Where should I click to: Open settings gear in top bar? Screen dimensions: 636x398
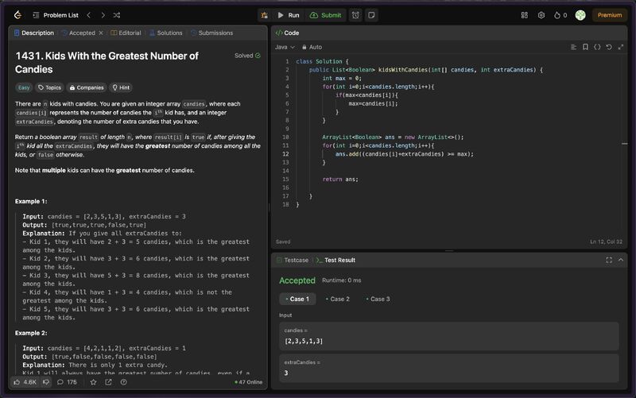tap(541, 15)
